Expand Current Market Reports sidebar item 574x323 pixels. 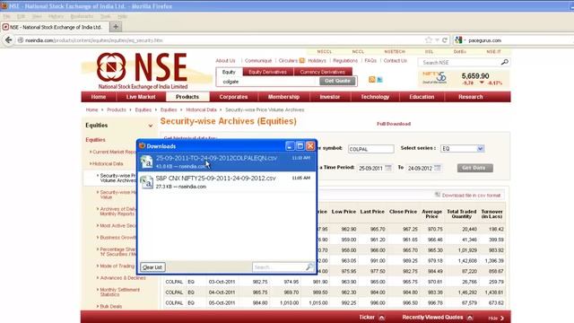pyautogui.click(x=91, y=152)
